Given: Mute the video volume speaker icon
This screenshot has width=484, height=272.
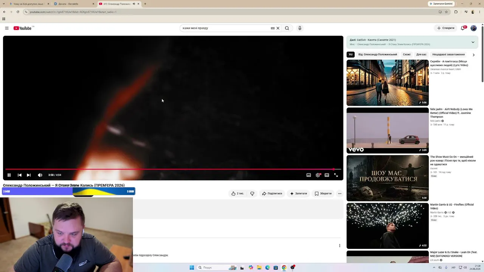Looking at the screenshot, I should pos(40,175).
